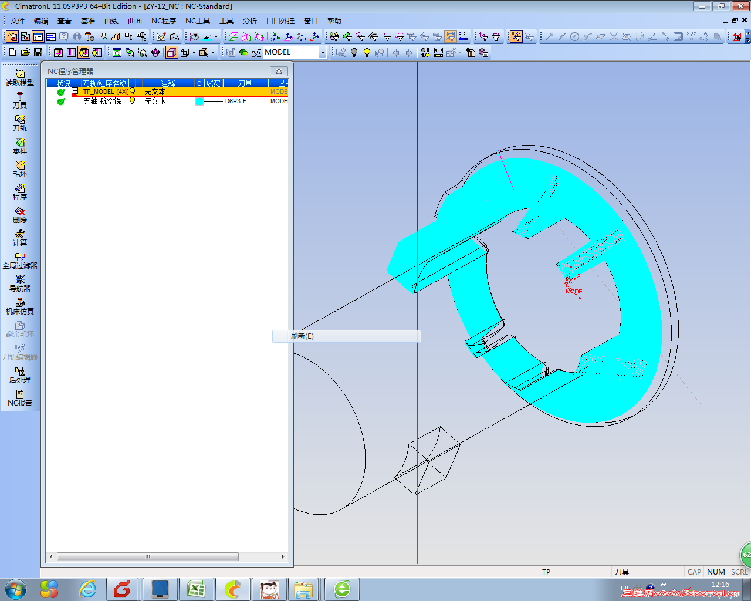Open Internet Explorer from the taskbar

pyautogui.click(x=88, y=589)
